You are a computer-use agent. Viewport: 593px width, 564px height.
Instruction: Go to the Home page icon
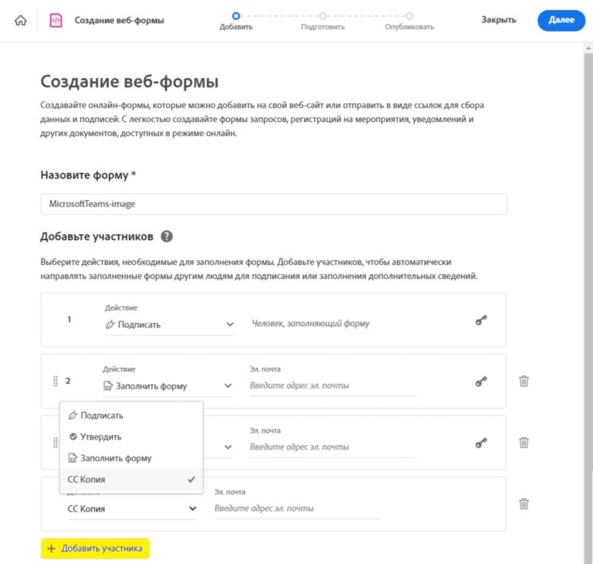coord(20,21)
